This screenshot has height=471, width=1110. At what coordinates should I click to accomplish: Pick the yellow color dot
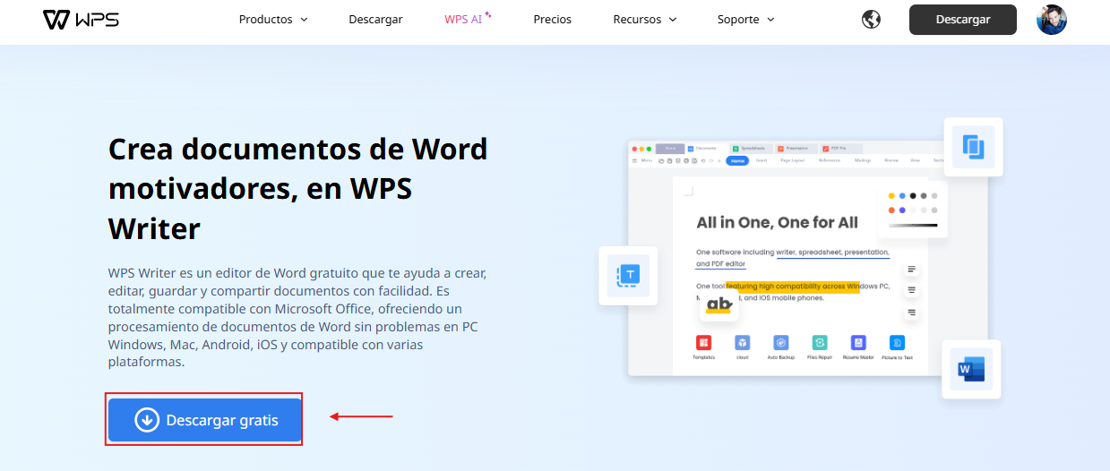coord(891,195)
